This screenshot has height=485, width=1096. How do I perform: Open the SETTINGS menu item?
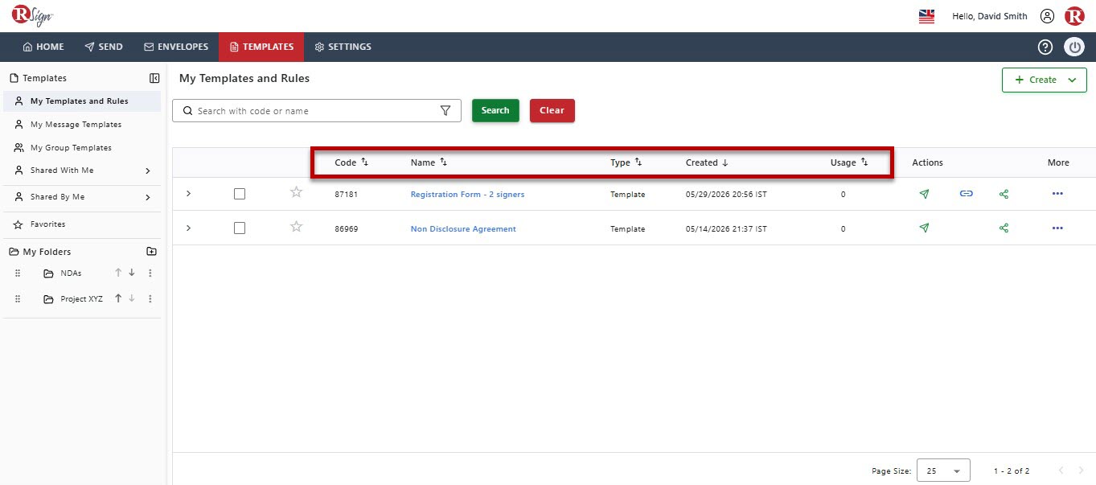(343, 47)
